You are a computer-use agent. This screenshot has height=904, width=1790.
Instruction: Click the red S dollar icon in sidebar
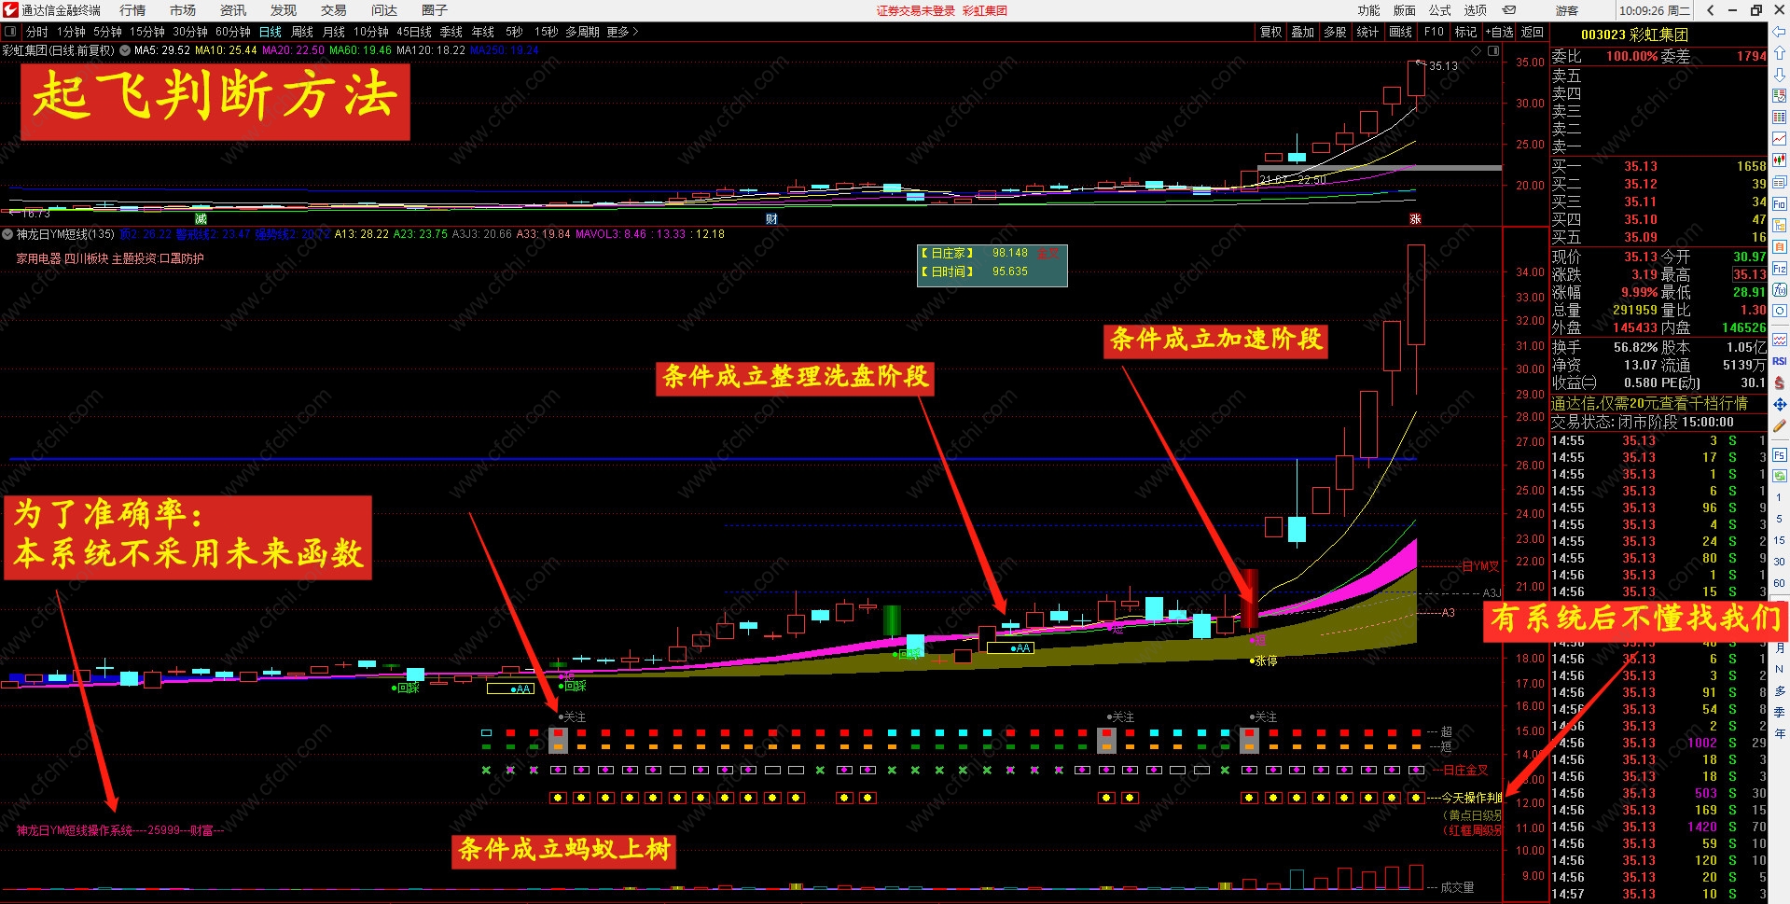(x=1780, y=382)
